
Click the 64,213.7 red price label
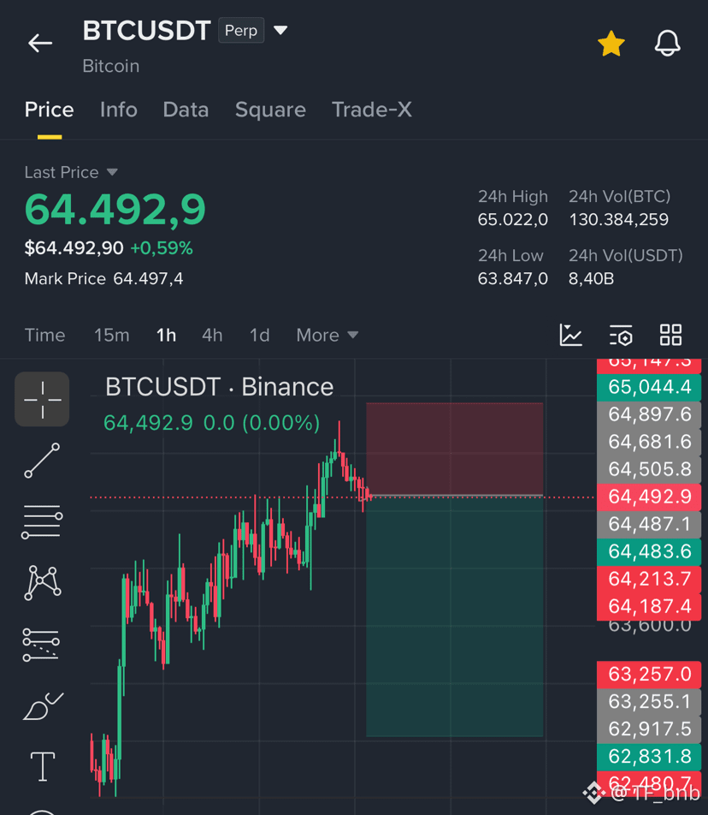[x=649, y=579]
